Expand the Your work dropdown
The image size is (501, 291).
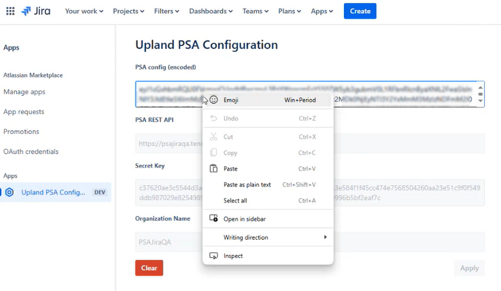click(x=84, y=11)
